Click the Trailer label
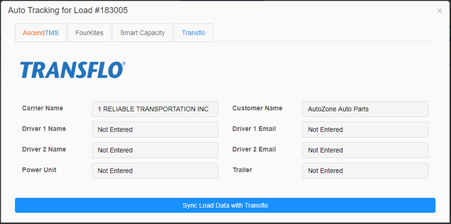Image resolution: width=451 pixels, height=224 pixels. click(x=242, y=170)
